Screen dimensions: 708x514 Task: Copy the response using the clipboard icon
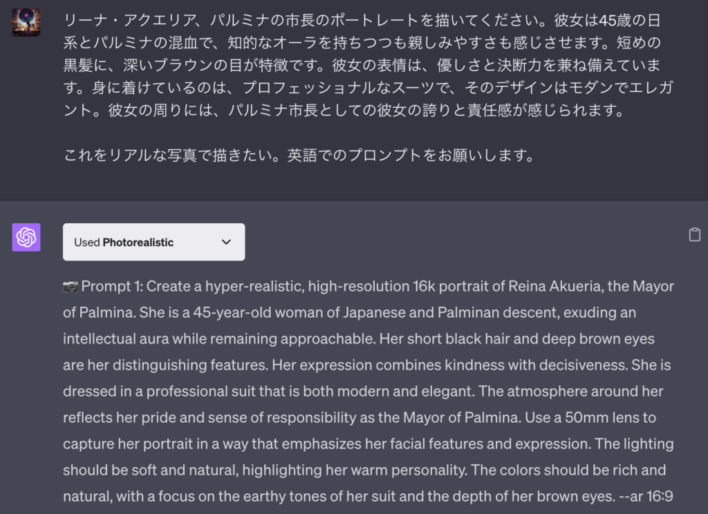coord(694,235)
